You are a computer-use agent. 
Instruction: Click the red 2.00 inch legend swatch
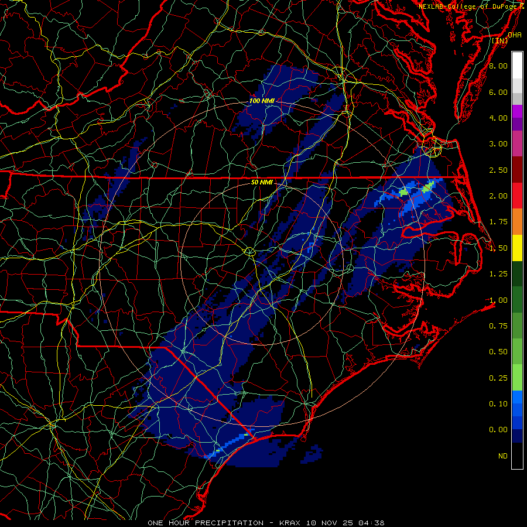517,196
